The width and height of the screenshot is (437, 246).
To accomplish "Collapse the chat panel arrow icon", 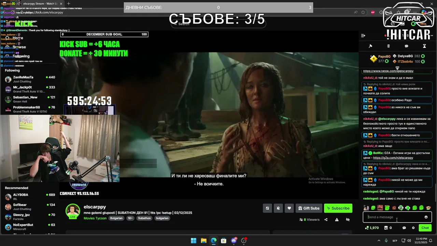I will [363, 36].
